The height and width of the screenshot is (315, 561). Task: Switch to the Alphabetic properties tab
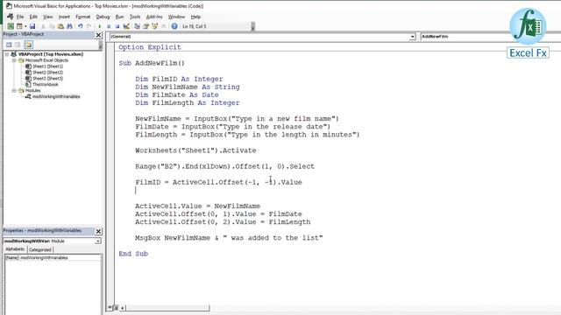[15, 249]
